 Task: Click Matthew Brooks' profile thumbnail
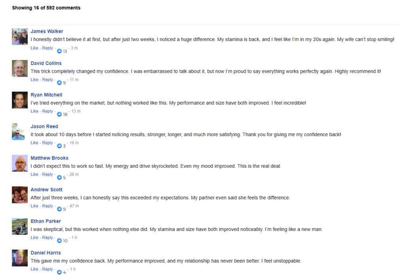coord(20,163)
